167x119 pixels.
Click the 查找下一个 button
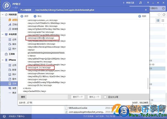tap(78, 97)
